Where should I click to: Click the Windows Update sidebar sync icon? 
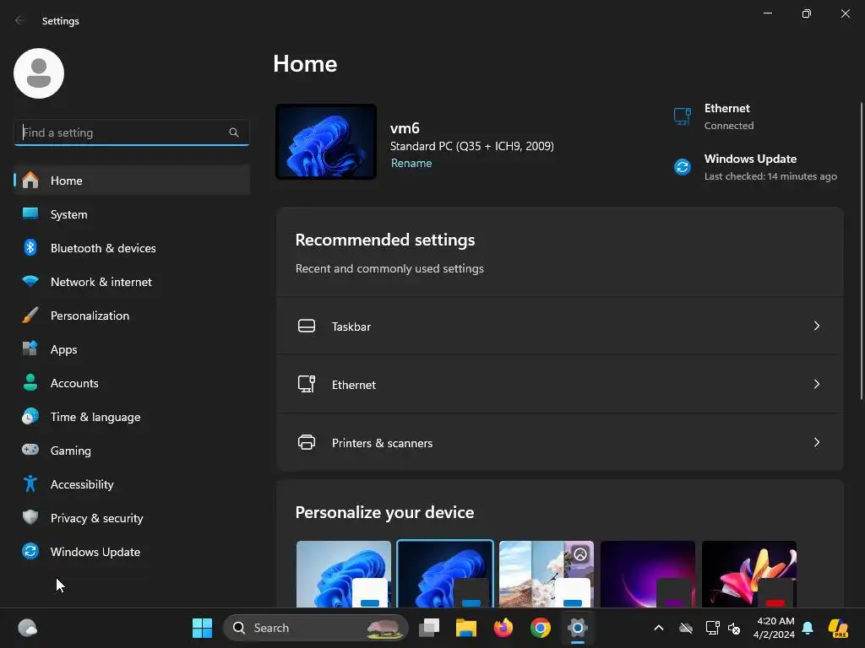pyautogui.click(x=30, y=551)
